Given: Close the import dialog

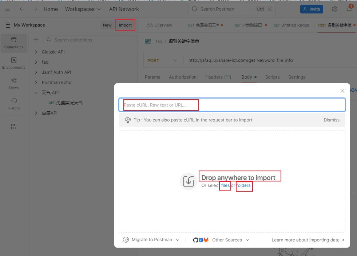Looking at the screenshot, I should coord(342,91).
